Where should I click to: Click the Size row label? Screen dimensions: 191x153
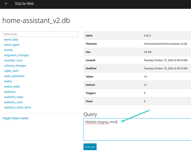point(88,52)
